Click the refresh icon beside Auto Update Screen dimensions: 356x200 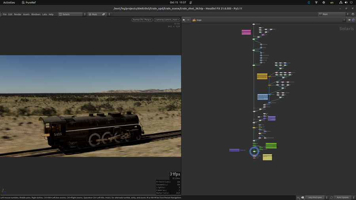tap(331, 197)
